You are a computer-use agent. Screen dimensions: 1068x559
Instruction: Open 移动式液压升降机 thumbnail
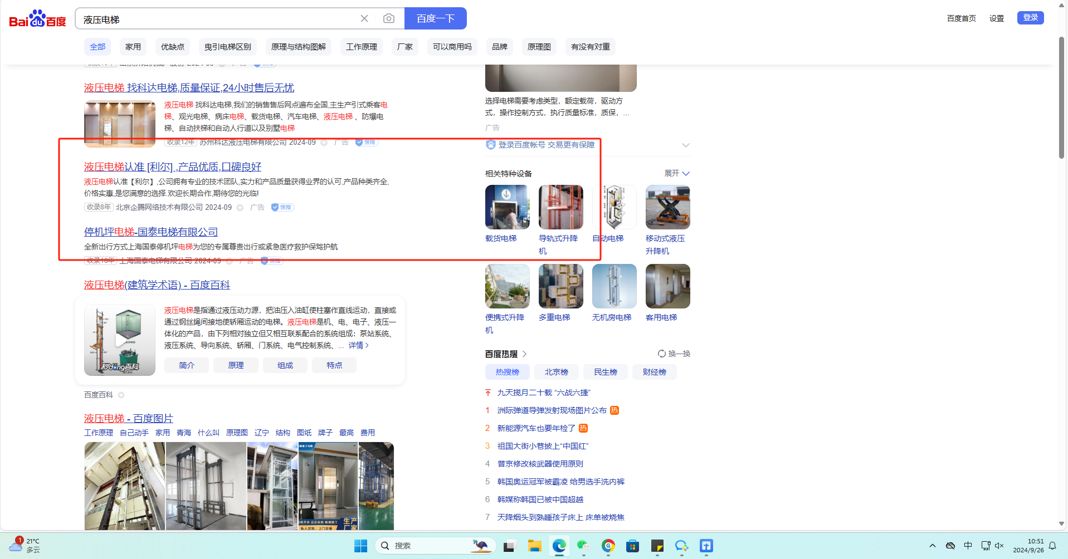pyautogui.click(x=668, y=207)
